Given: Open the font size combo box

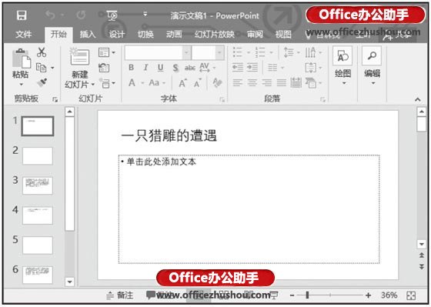Looking at the screenshot, I should [208, 52].
